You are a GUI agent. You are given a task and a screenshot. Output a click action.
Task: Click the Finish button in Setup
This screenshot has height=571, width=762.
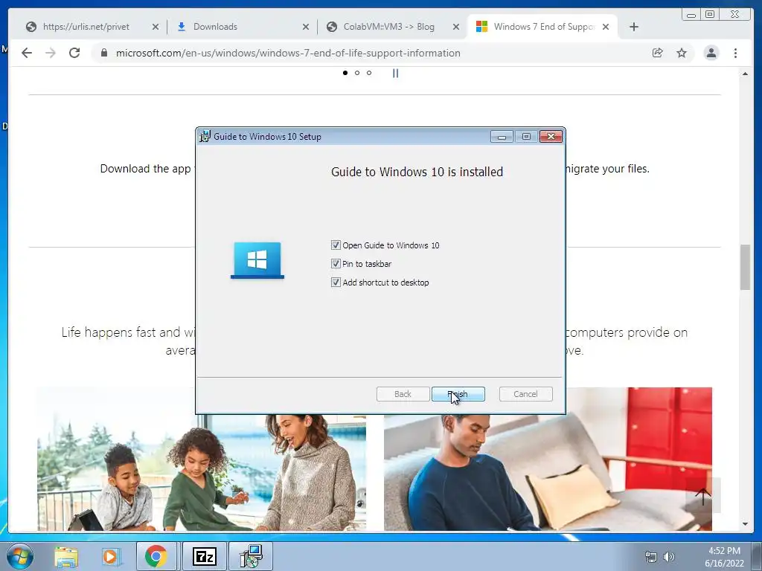tap(458, 394)
